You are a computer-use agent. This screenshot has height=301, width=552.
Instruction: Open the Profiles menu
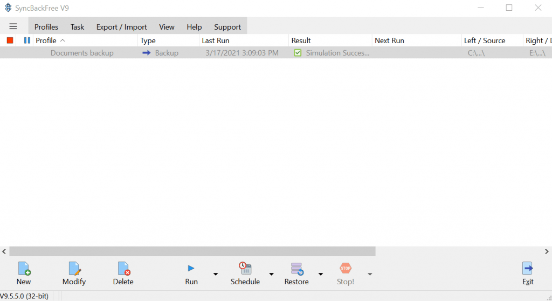coord(46,27)
